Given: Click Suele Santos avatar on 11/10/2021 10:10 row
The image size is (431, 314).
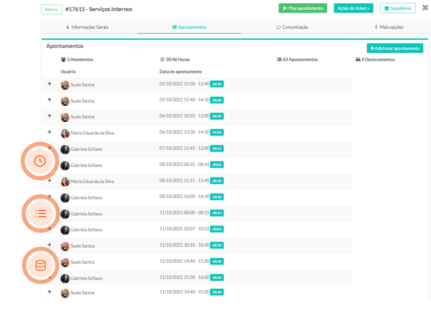Looking at the screenshot, I should point(65,246).
